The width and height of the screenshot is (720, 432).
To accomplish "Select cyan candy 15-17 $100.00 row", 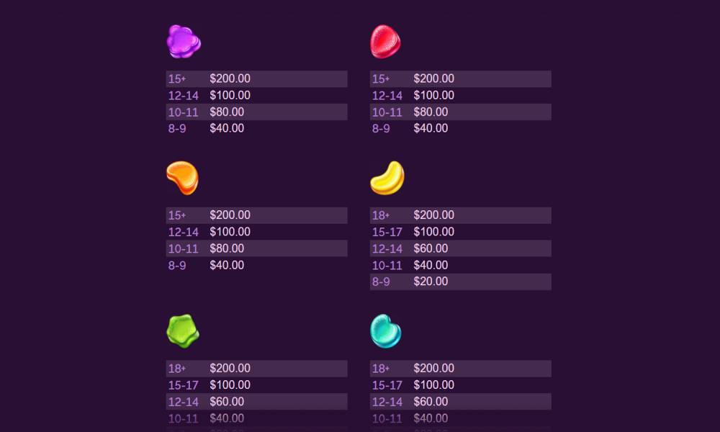I will point(461,385).
